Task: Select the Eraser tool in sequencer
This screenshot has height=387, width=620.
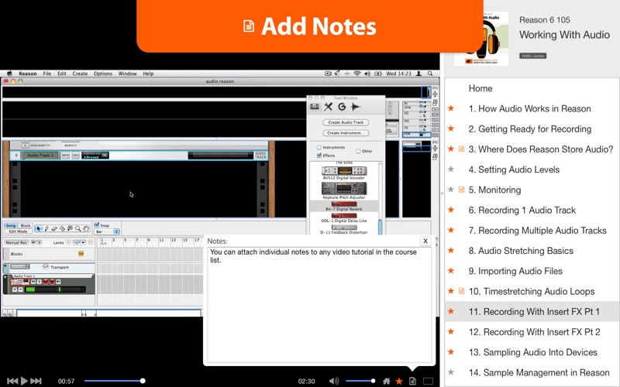Action: click(x=54, y=228)
